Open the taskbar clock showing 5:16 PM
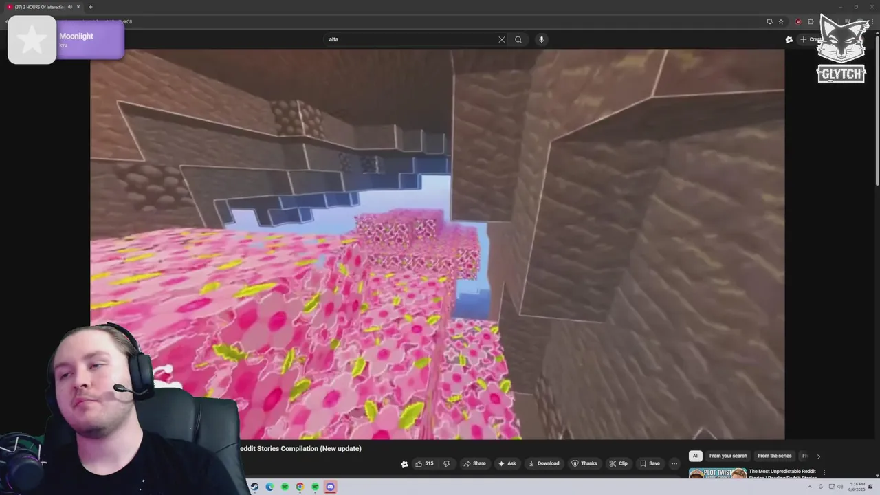This screenshot has width=880, height=495. (x=857, y=487)
